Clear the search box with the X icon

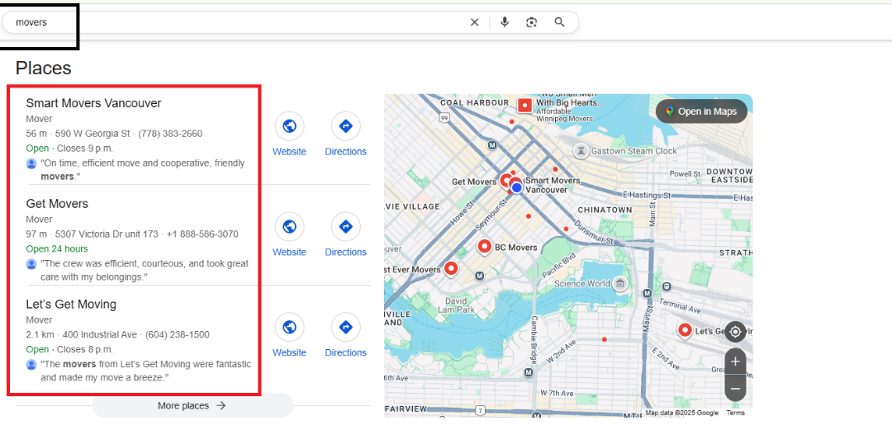coord(474,22)
